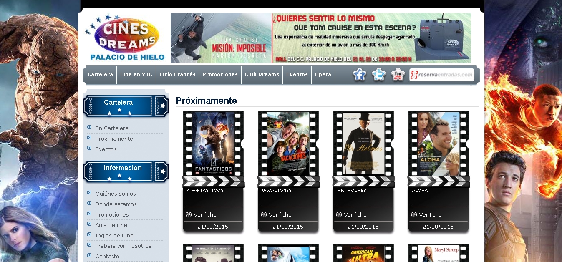View the Ver ficha link for Vacaciones

pyautogui.click(x=280, y=214)
